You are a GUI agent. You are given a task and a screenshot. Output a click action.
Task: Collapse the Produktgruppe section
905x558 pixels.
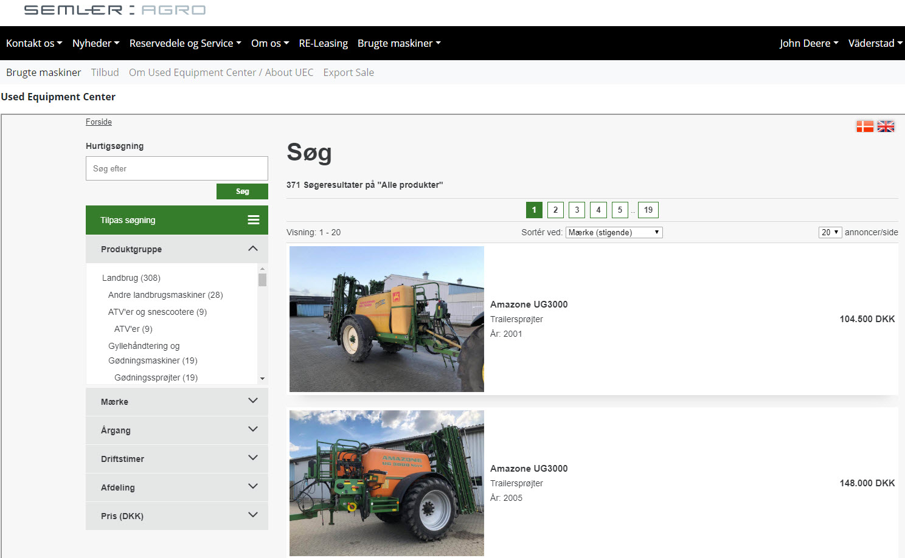pos(176,249)
